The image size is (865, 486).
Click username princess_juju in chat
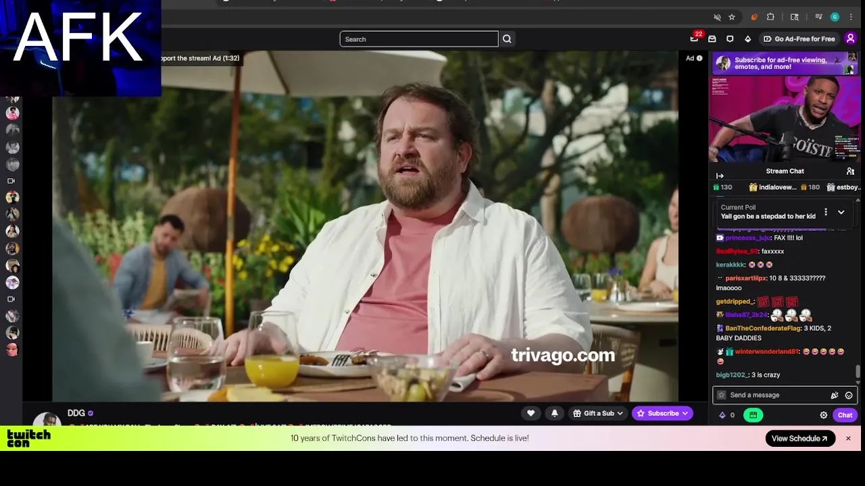click(747, 238)
